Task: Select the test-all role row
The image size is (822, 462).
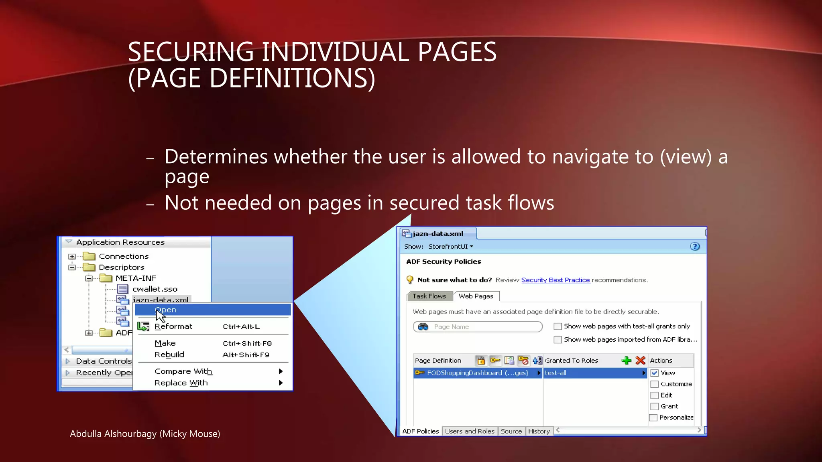Action: coord(595,373)
